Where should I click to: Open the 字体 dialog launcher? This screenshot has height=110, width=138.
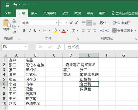coord(78,39)
